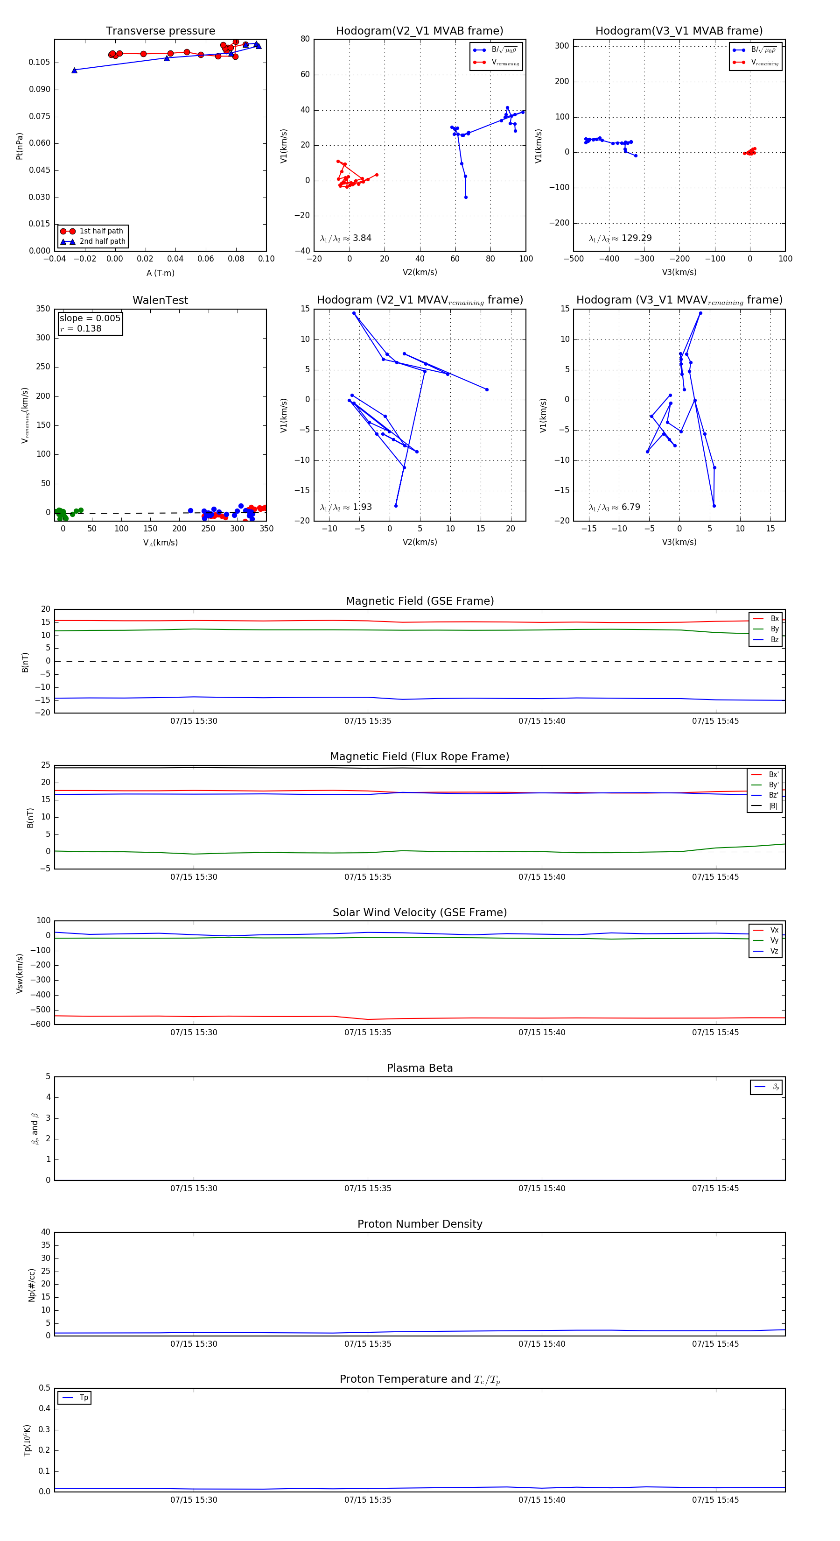Click the 'By' legend entry in GSE plot
This screenshot has height=1541, width=840.
[x=766, y=629]
